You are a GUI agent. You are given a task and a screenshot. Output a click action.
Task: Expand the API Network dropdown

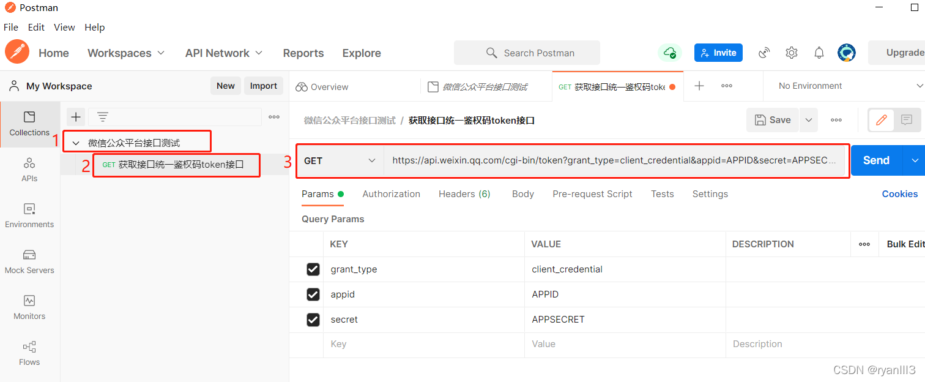224,53
